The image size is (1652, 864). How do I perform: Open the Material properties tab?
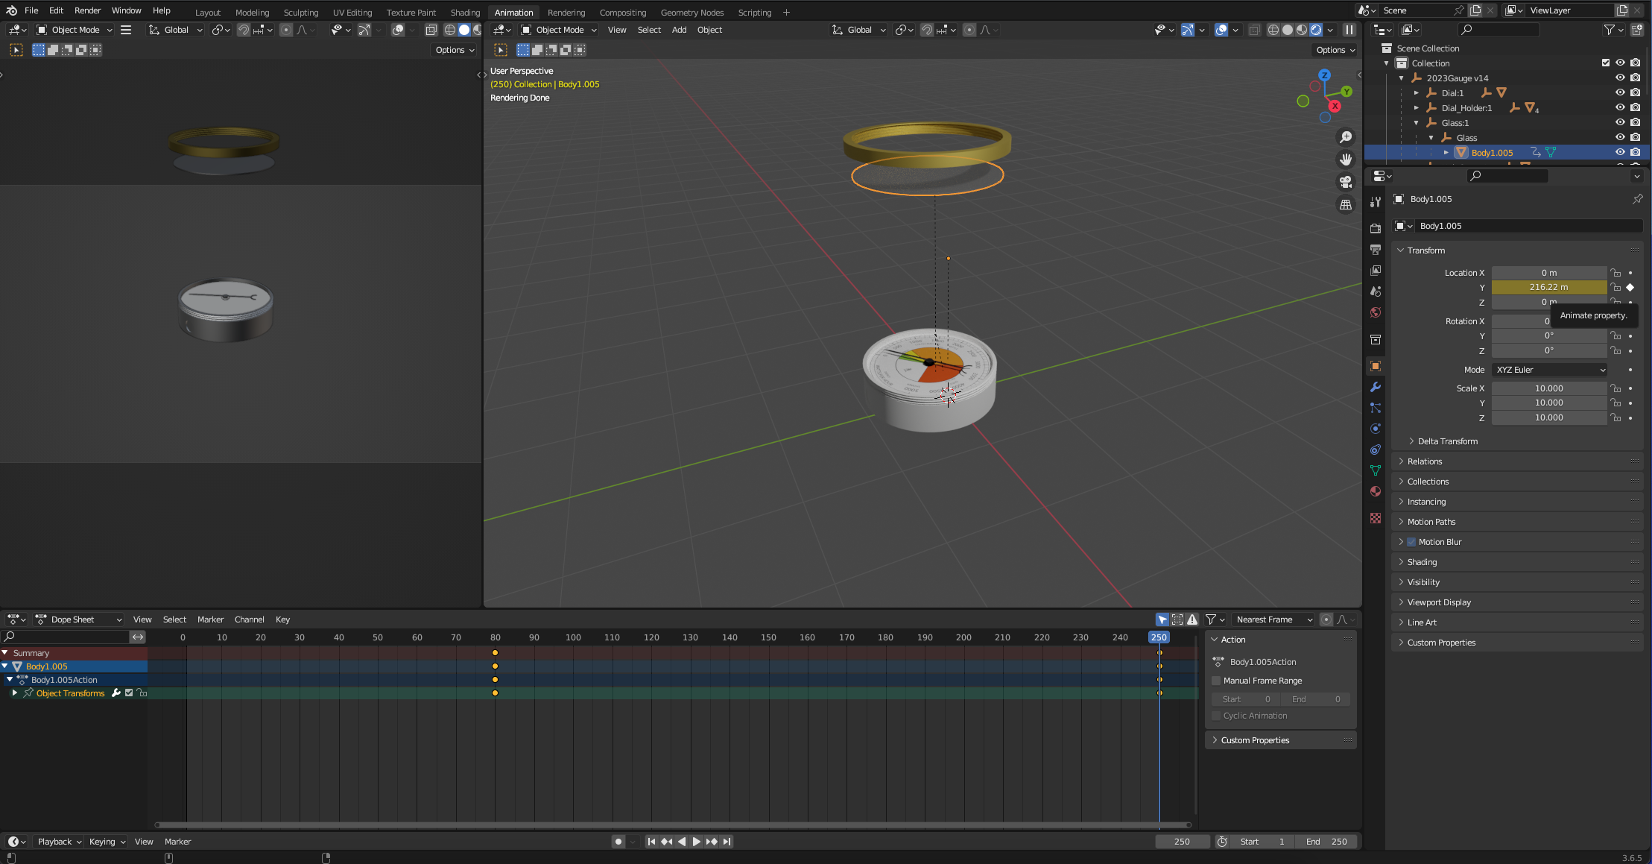pyautogui.click(x=1376, y=491)
